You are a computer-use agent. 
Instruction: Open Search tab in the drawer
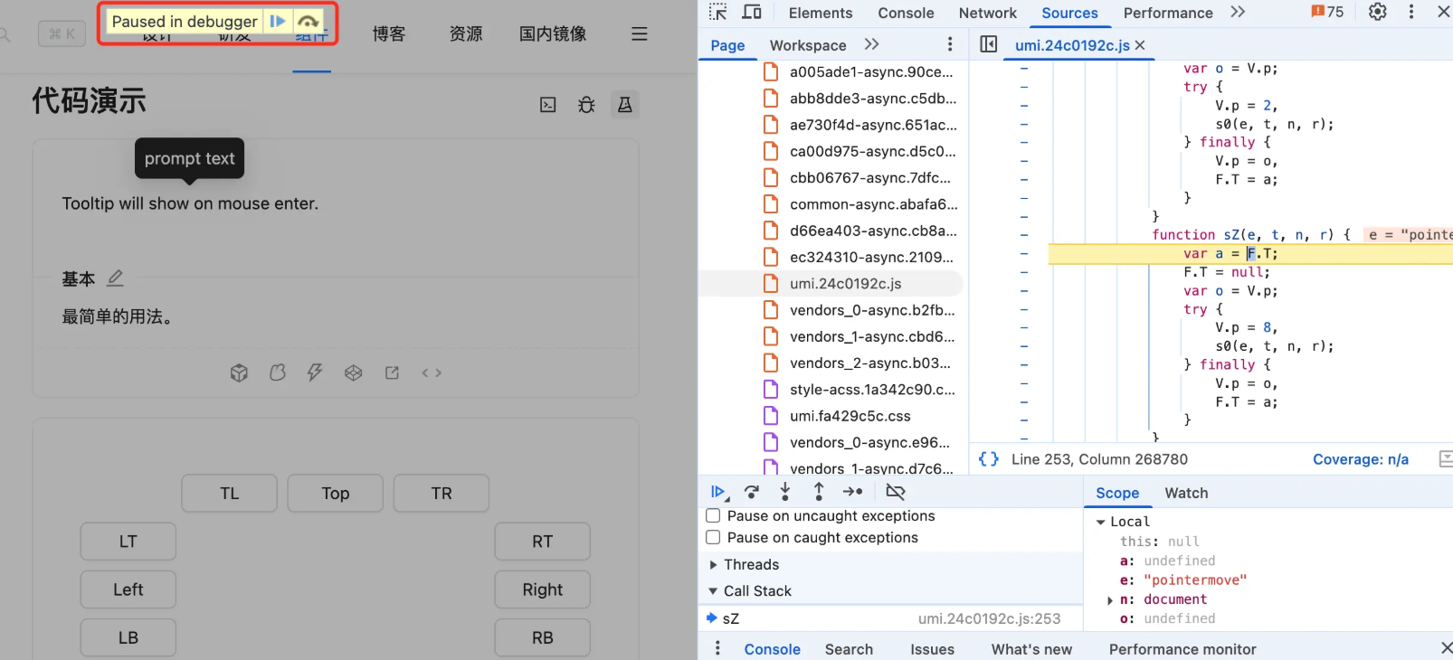tap(849, 649)
